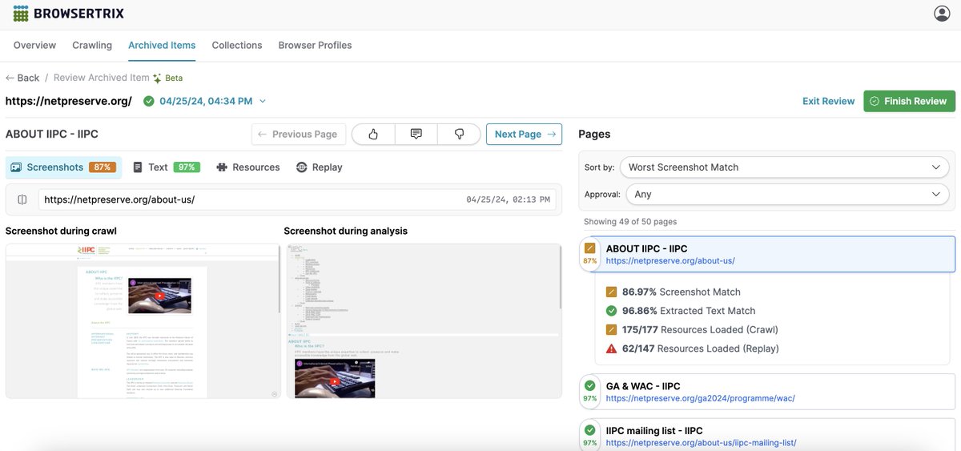Open the Browsertrix logo home link
This screenshot has width=961, height=451.
68,14
